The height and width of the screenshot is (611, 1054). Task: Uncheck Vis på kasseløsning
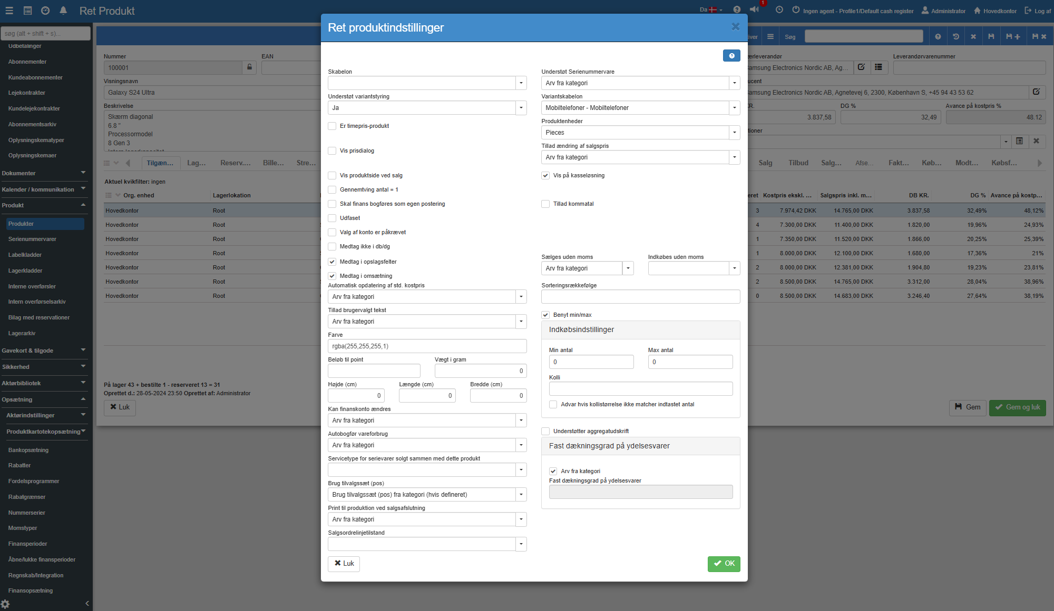[x=545, y=176]
